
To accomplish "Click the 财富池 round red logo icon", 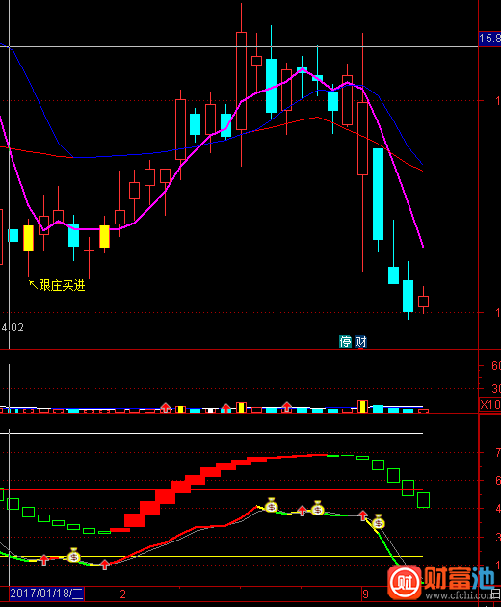I will tap(405, 582).
